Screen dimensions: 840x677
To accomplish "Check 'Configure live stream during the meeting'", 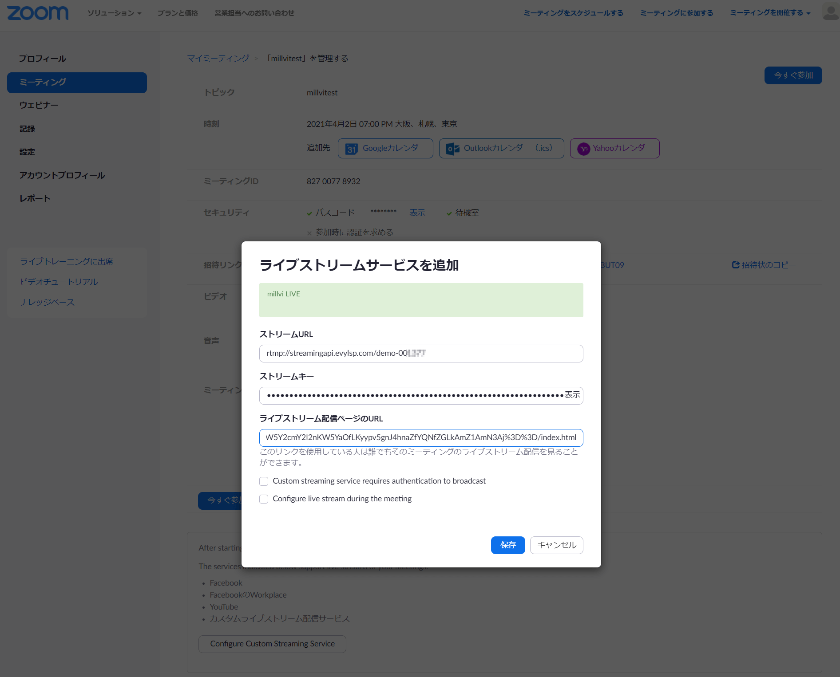I will (x=264, y=499).
